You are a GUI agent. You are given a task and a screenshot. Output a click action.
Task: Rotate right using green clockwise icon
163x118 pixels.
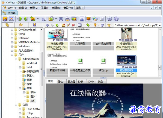26,19
